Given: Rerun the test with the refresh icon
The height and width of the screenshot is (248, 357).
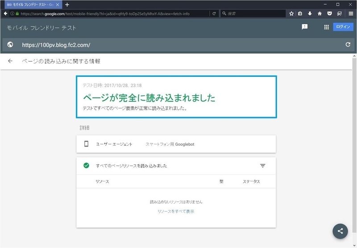Looking at the screenshot, I should pos(348,44).
